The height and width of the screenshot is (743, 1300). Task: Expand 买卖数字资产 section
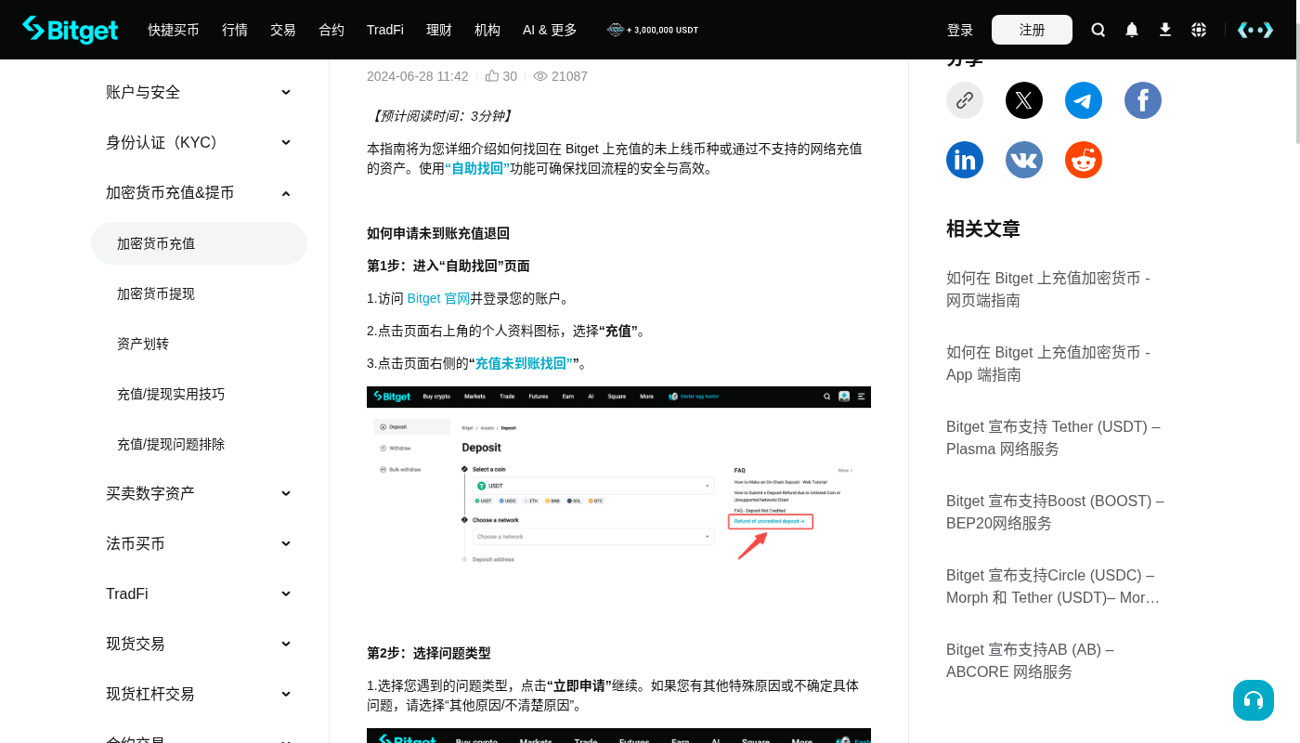[199, 493]
